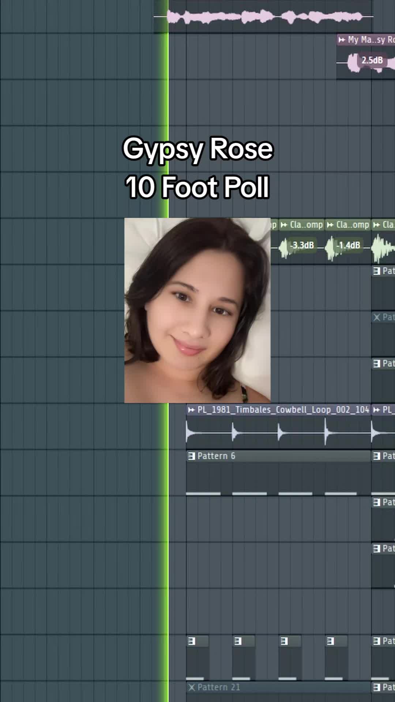The height and width of the screenshot is (702, 395).
Task: Open the PL_1981_Timbales_Cowbell_Loop clip menu icon
Action: click(191, 410)
